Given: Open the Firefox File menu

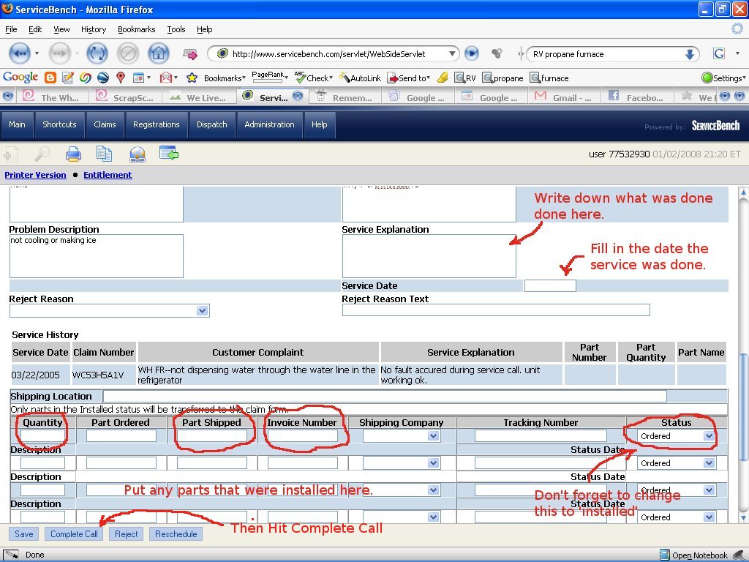Looking at the screenshot, I should coord(11,29).
